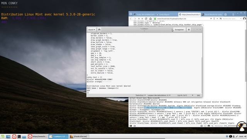
Task: Open the terminal from the taskbar
Action: 19,136
